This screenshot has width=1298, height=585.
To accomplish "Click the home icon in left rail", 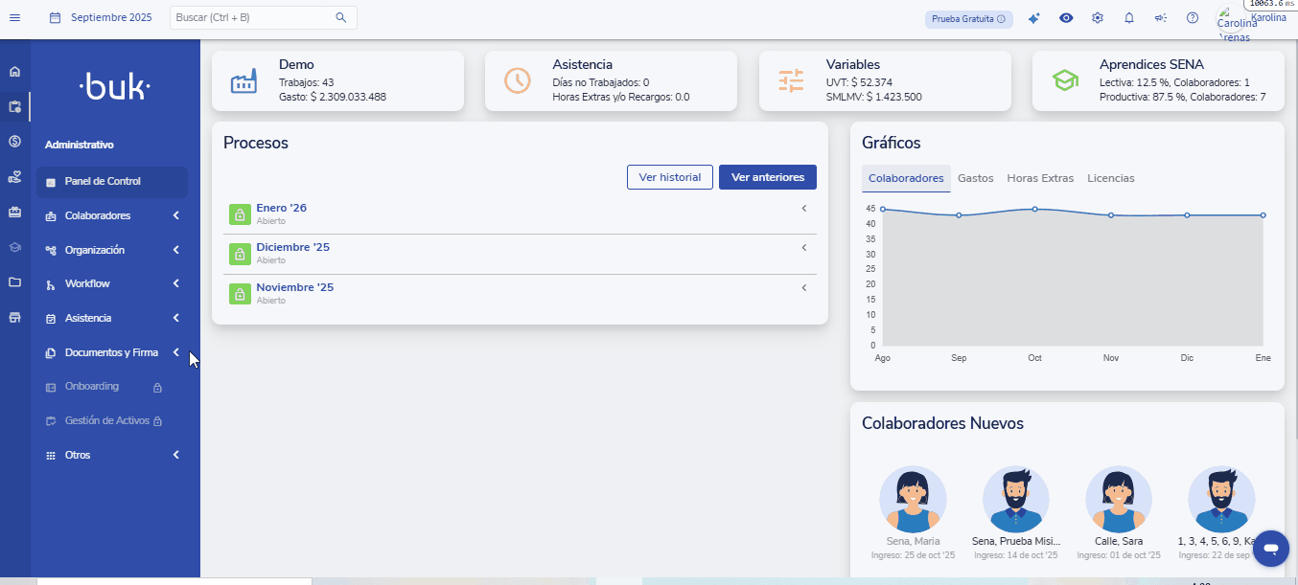I will tap(14, 72).
